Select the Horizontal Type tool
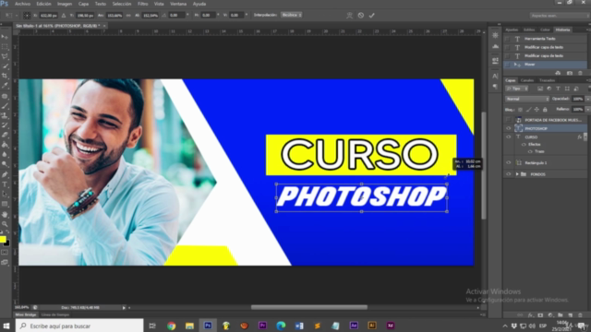591x332 pixels. tap(5, 184)
